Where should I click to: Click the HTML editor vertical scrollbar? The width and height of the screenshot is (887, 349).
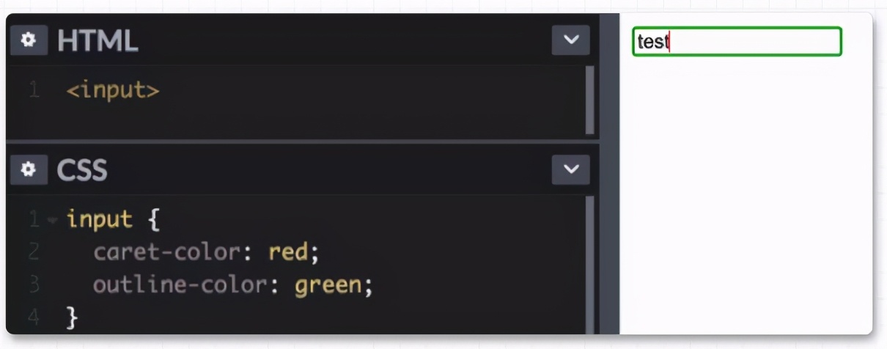pyautogui.click(x=590, y=100)
